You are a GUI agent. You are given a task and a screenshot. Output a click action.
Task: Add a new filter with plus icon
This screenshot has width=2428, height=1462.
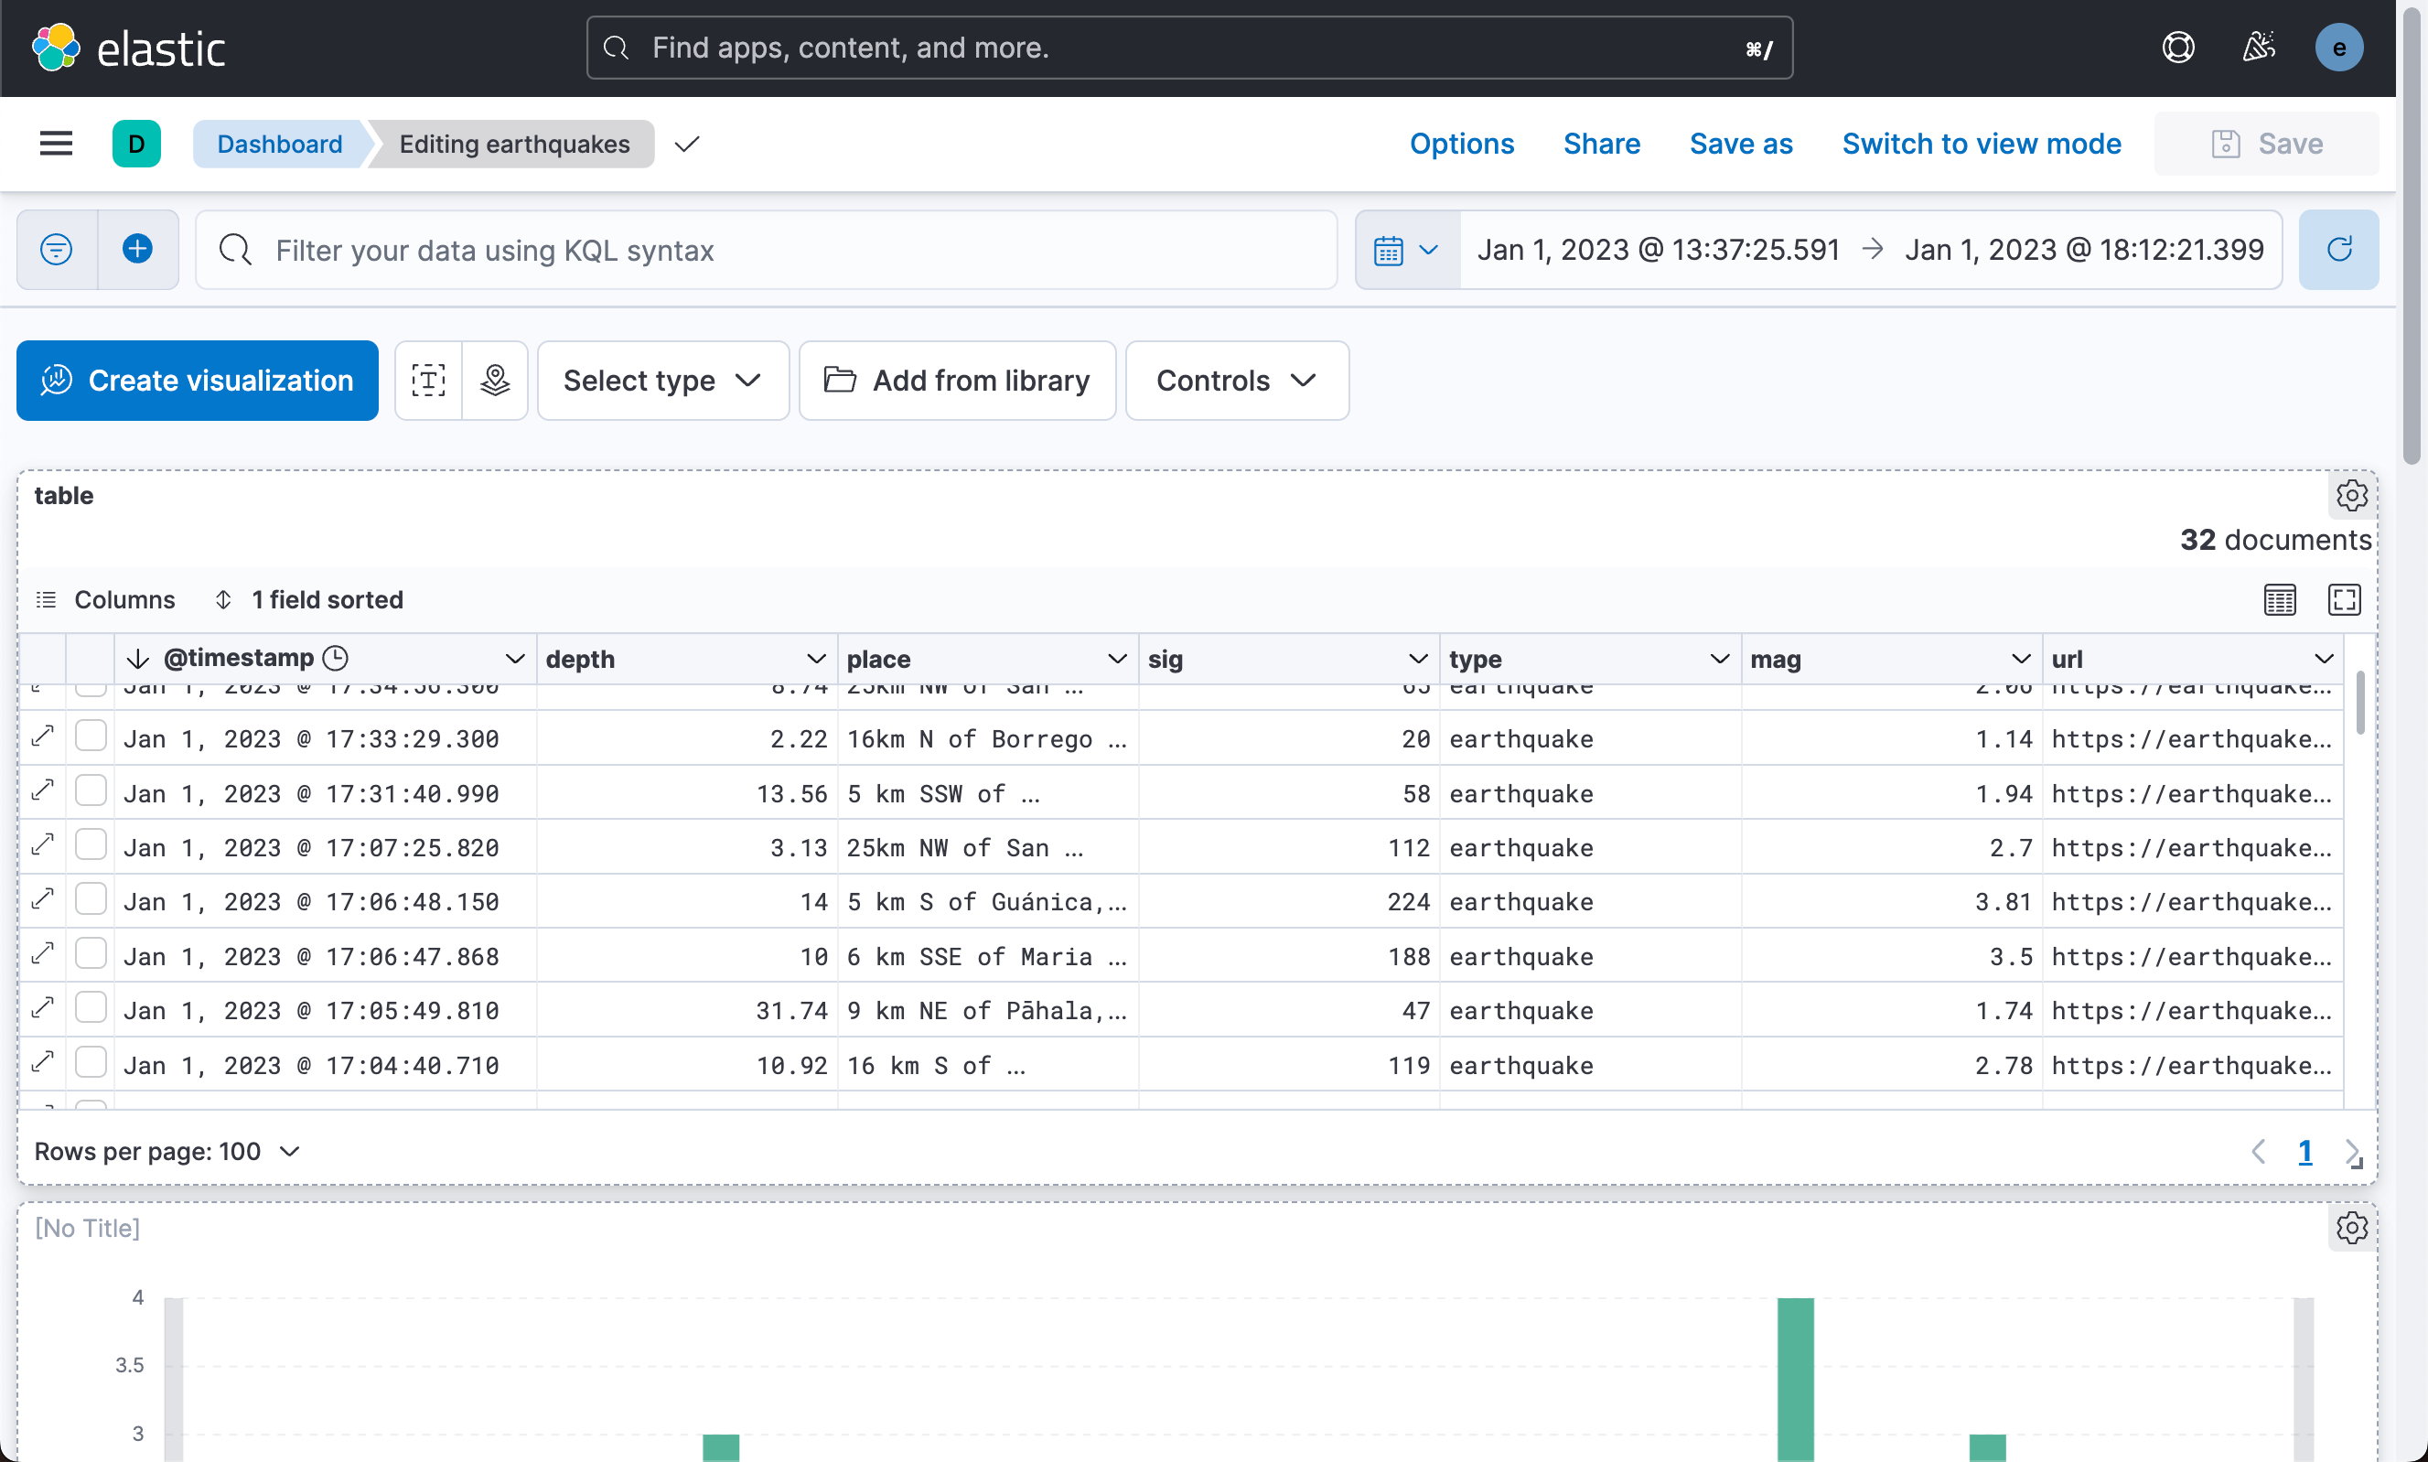[138, 249]
